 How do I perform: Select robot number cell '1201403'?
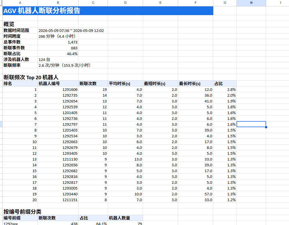(58, 130)
